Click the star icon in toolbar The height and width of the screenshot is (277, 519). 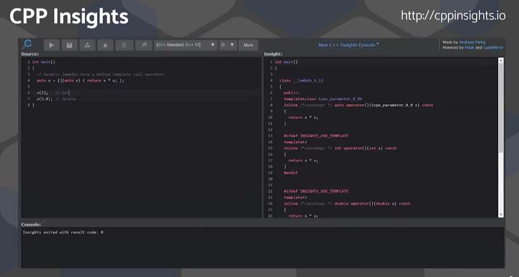[105, 45]
